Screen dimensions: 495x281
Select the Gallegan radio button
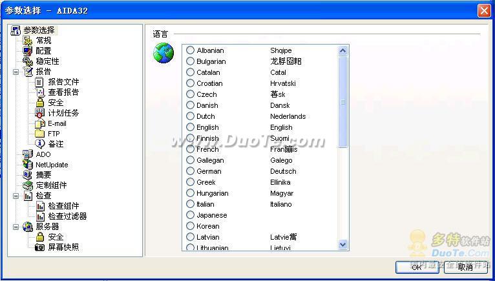coord(190,160)
